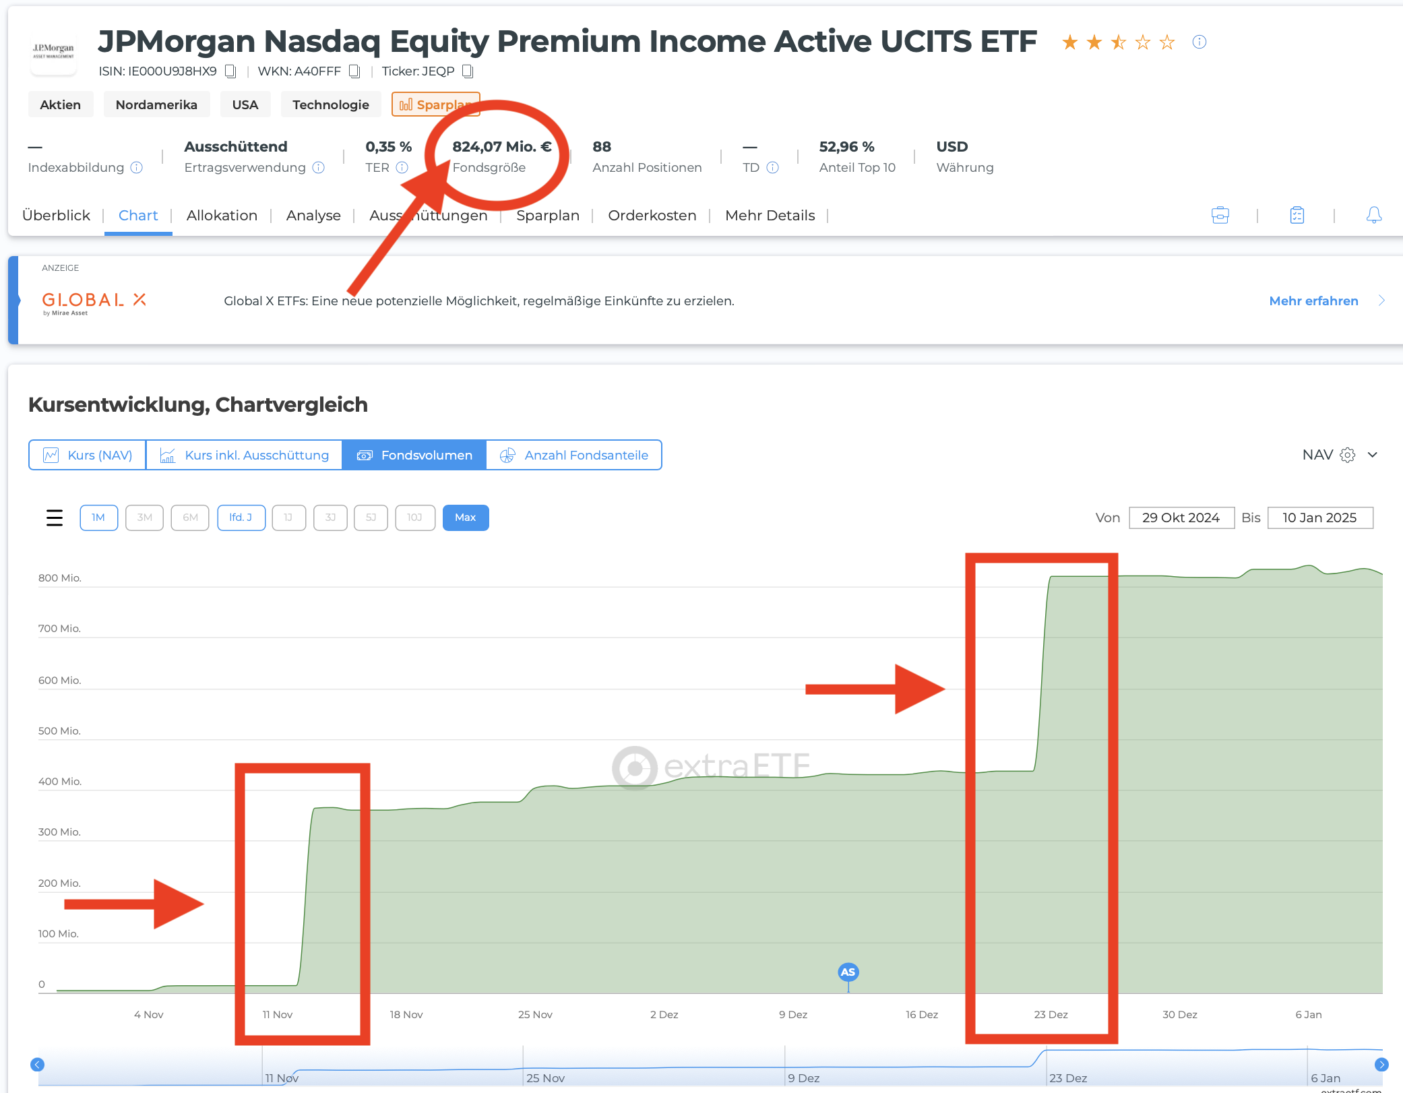The image size is (1403, 1093).
Task: Show the Kurs (NAV) chart
Action: pyautogui.click(x=88, y=455)
